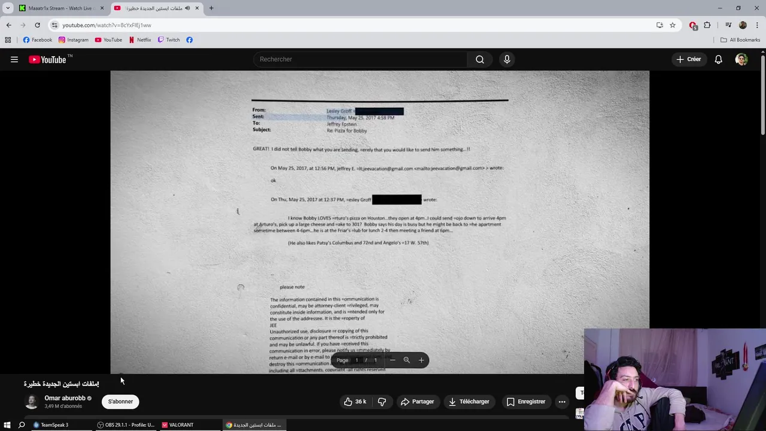Open YouTube bookmark
This screenshot has width=766, height=431.
coord(108,40)
